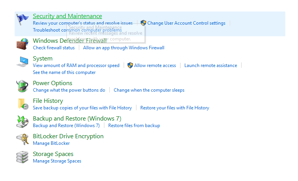Click the System computer monitor icon
This screenshot has height=181, width=298.
pyautogui.click(x=22, y=62)
